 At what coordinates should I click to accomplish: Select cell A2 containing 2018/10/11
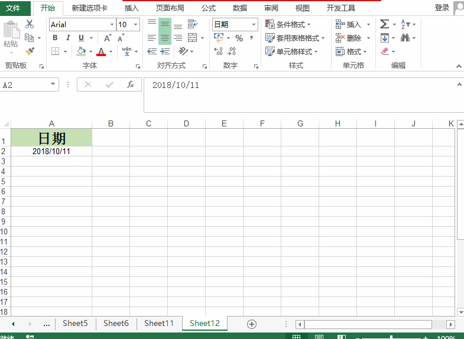pyautogui.click(x=51, y=151)
